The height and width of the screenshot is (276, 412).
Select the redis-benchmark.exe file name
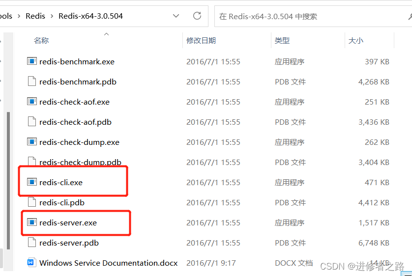pyautogui.click(x=77, y=62)
